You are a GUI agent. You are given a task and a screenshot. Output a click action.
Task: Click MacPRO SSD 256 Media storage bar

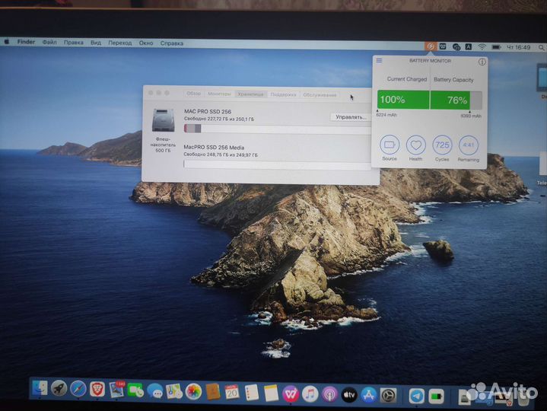tap(278, 164)
